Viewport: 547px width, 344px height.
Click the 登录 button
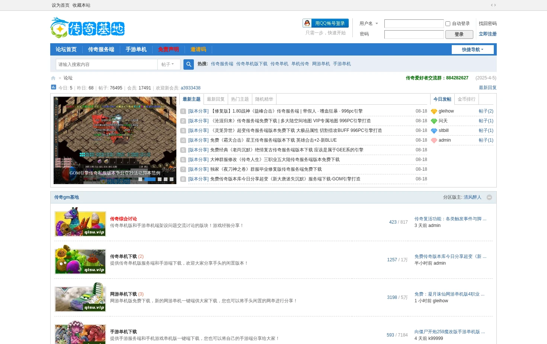coord(459,34)
